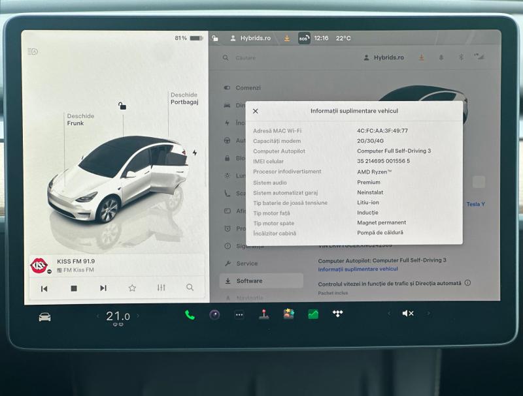This screenshot has width=523, height=396.
Task: Tap Computer Full Self-Driving 3 value in dialog
Action: (394, 151)
